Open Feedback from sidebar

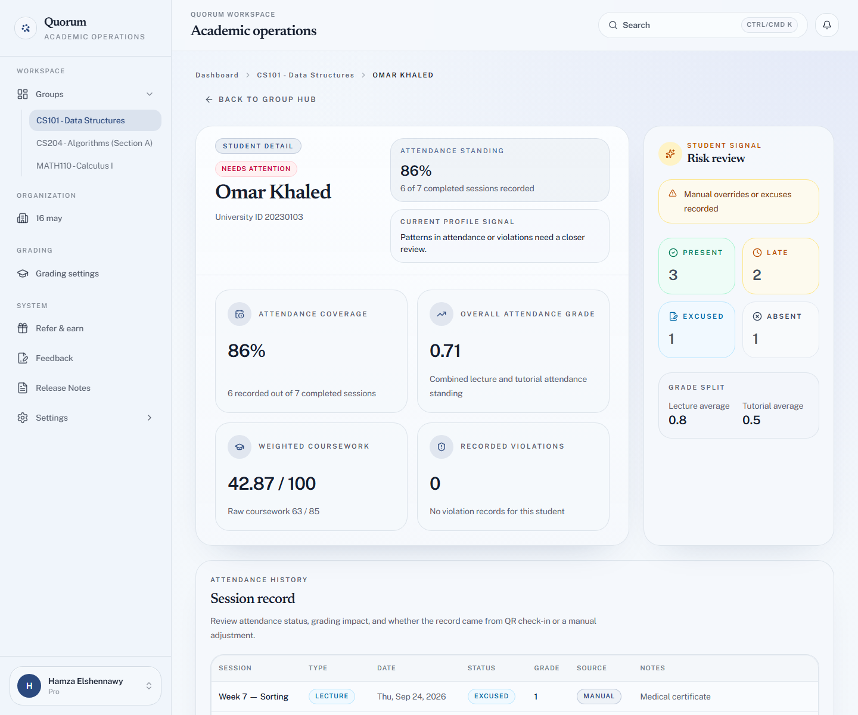click(x=86, y=358)
